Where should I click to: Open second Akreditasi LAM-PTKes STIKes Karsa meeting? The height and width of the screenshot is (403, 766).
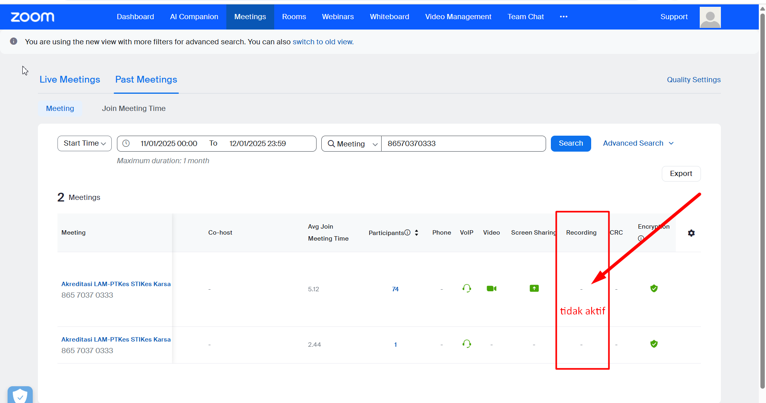click(116, 340)
